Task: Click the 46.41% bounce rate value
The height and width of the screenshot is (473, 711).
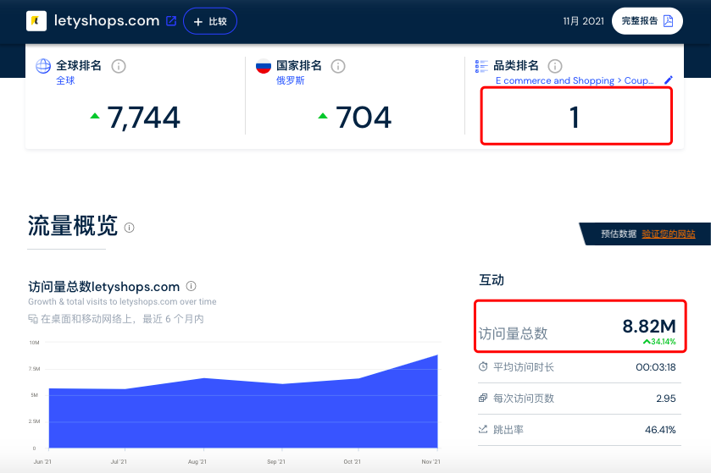Action: 660,430
